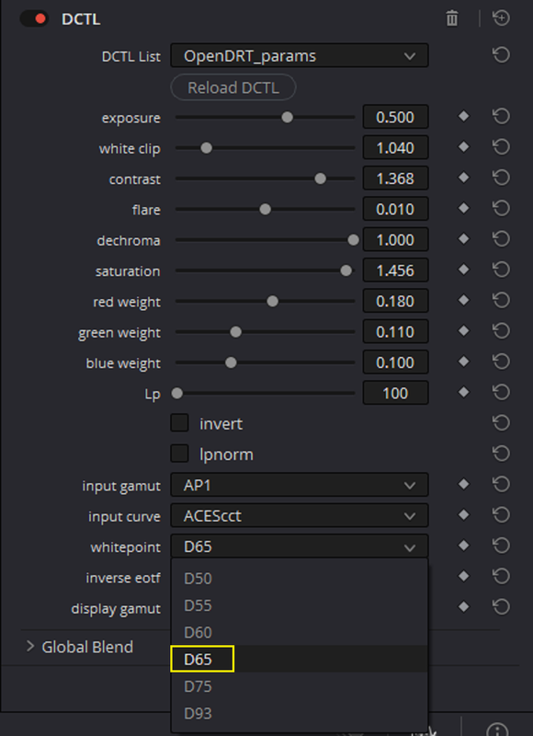Reset the dechroma parameter
Viewport: 533px width, 736px height.
pyautogui.click(x=501, y=239)
